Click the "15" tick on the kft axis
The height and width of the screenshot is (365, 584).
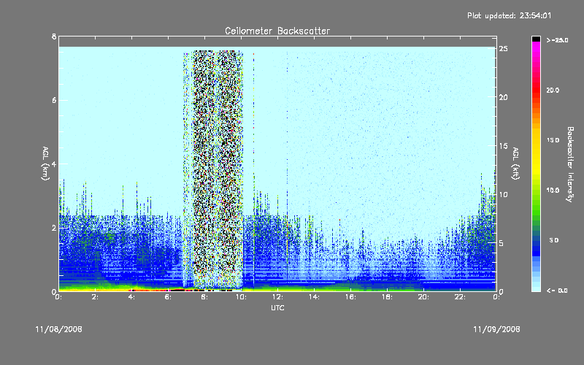(504, 146)
